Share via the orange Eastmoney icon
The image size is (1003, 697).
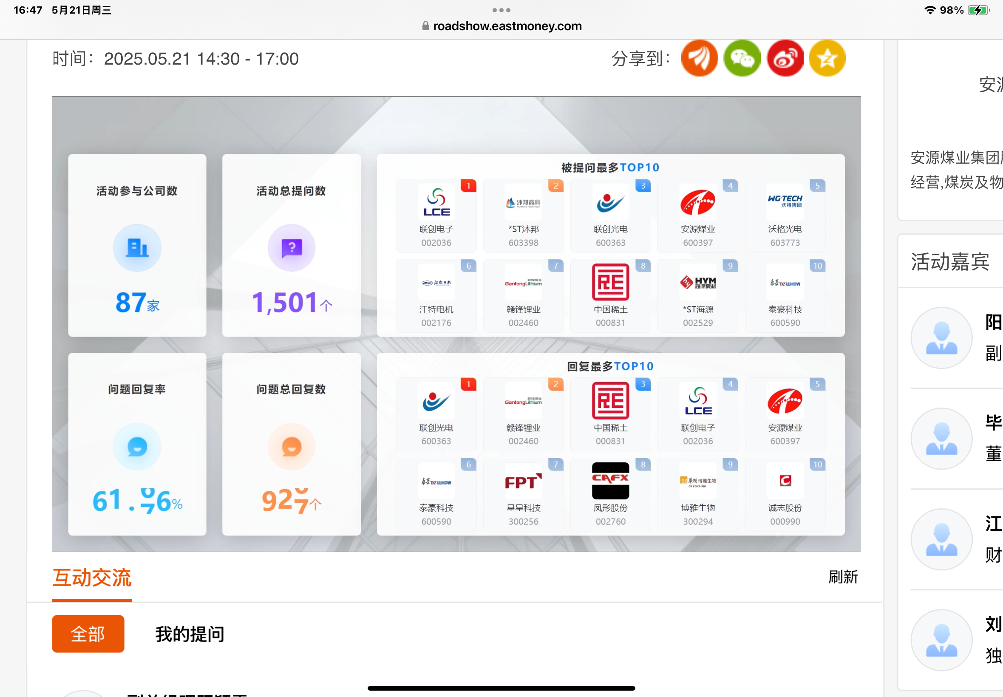tap(700, 58)
